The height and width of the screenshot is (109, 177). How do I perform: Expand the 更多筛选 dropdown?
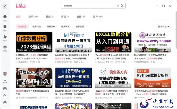coord(164,26)
